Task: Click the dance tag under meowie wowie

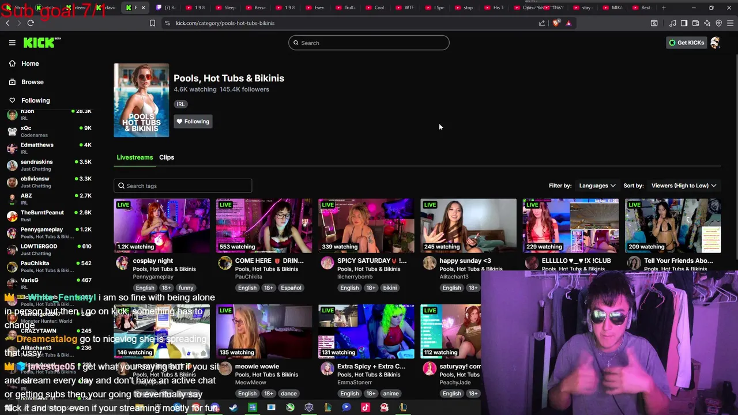Action: point(289,394)
